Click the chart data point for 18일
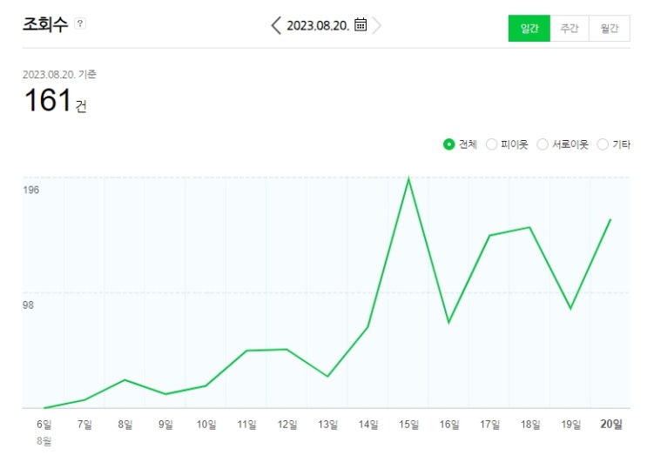This screenshot has height=462, width=647. pos(529,227)
